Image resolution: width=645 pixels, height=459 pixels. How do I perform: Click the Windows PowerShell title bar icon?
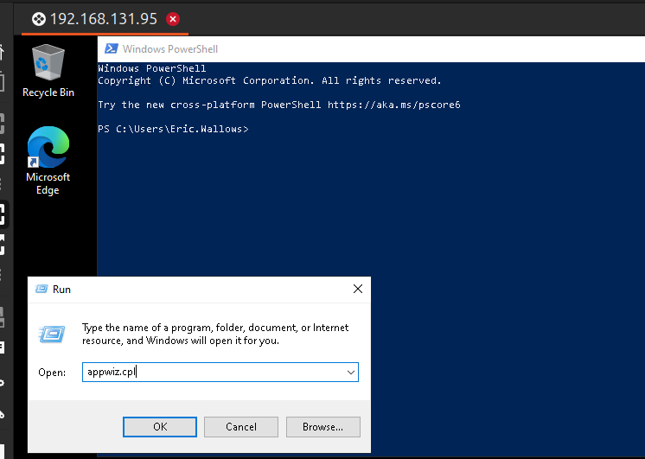click(111, 49)
